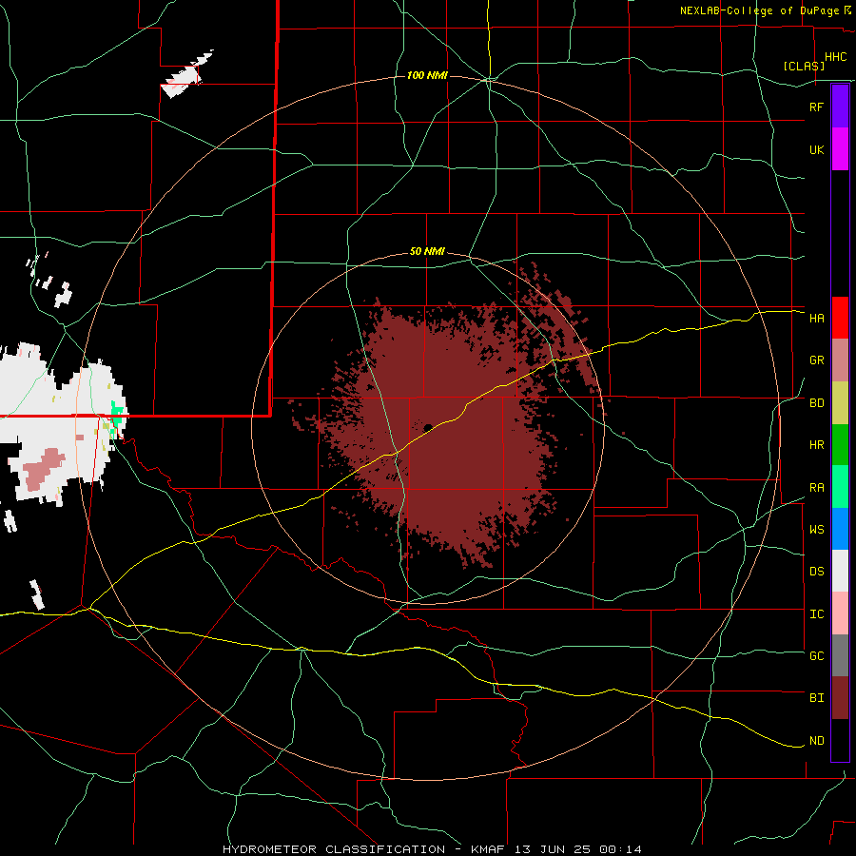Select the WS blue legend swatch
856x856 pixels.
click(x=840, y=529)
